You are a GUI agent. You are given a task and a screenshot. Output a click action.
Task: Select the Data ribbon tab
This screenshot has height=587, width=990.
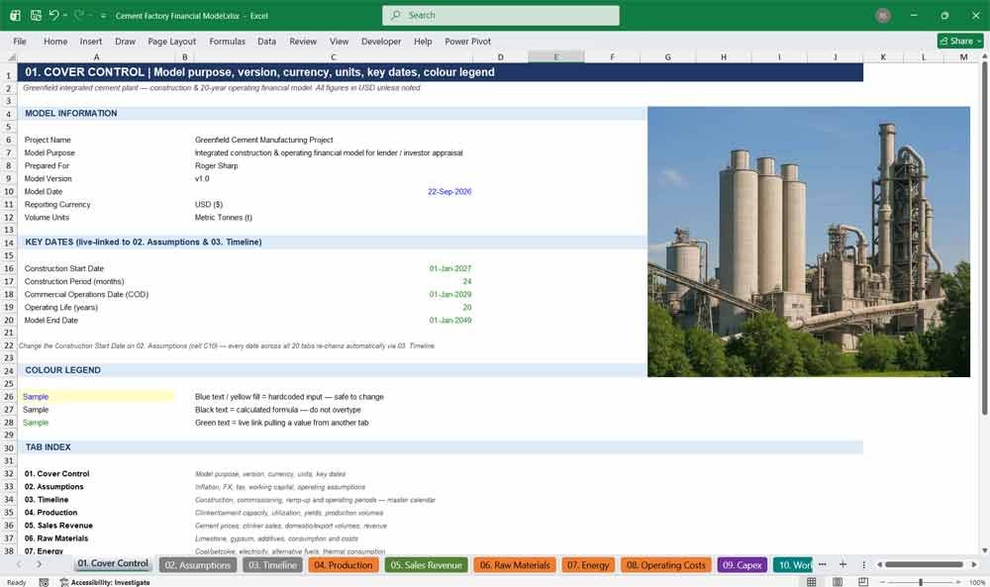tap(266, 41)
